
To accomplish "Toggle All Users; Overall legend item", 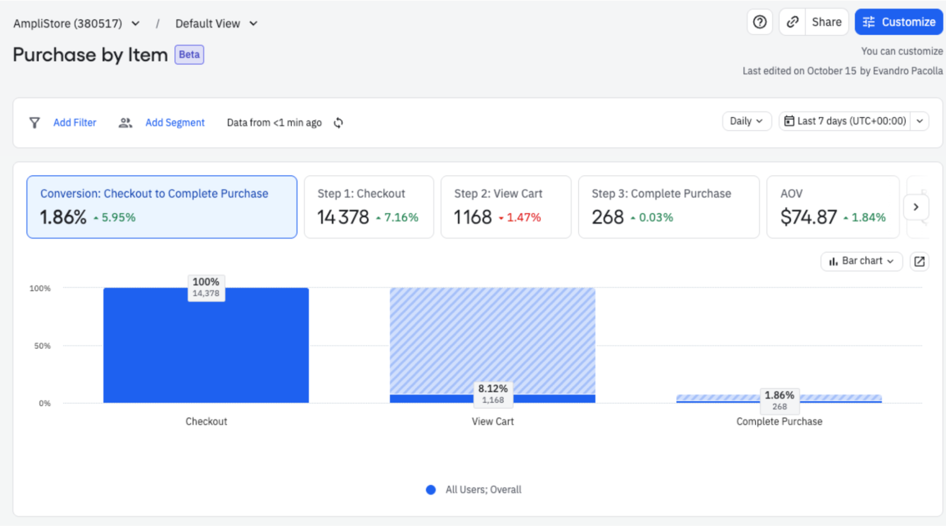I will (474, 490).
